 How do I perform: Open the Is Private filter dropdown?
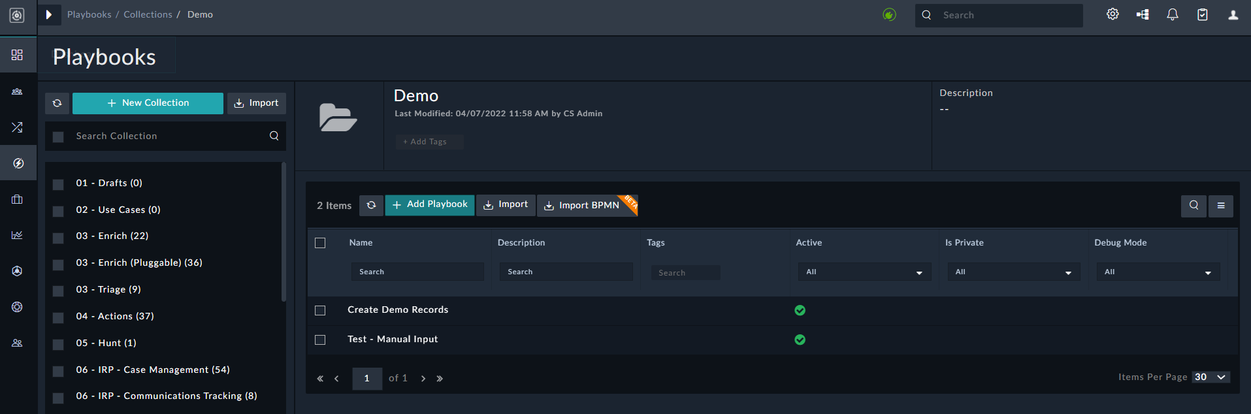coord(1013,272)
